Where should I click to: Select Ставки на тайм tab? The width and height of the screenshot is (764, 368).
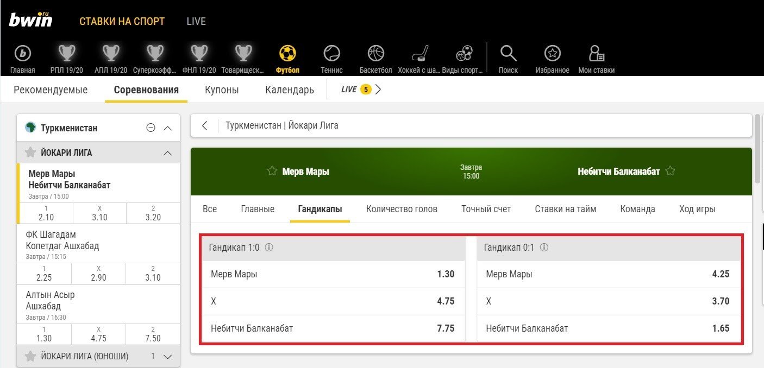[565, 209]
